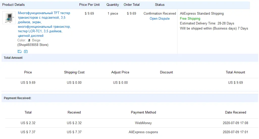Viewport: 259px width, 139px height.
Task: Click the 1 piece quantity value
Action: click(113, 14)
